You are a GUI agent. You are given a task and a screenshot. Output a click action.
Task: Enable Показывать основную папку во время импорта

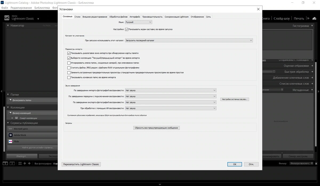click(x=69, y=77)
